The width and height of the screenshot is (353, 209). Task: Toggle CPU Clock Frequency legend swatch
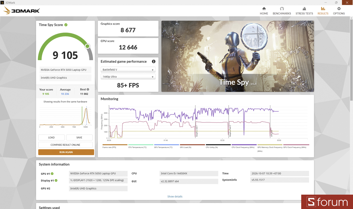coord(244,145)
